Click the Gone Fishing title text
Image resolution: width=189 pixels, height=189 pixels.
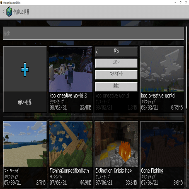(152, 171)
